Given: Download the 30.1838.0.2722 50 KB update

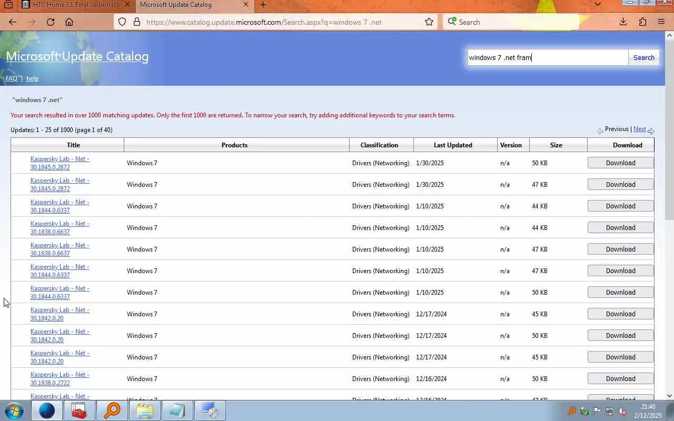Looking at the screenshot, I should pyautogui.click(x=620, y=378).
